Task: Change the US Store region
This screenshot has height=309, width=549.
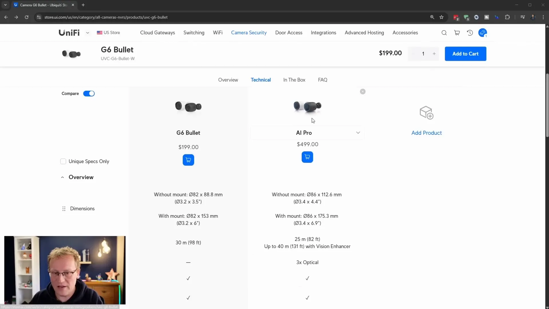Action: coord(108,33)
